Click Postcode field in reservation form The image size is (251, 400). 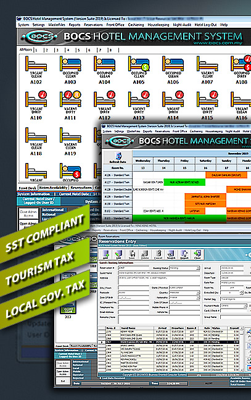point(134,293)
